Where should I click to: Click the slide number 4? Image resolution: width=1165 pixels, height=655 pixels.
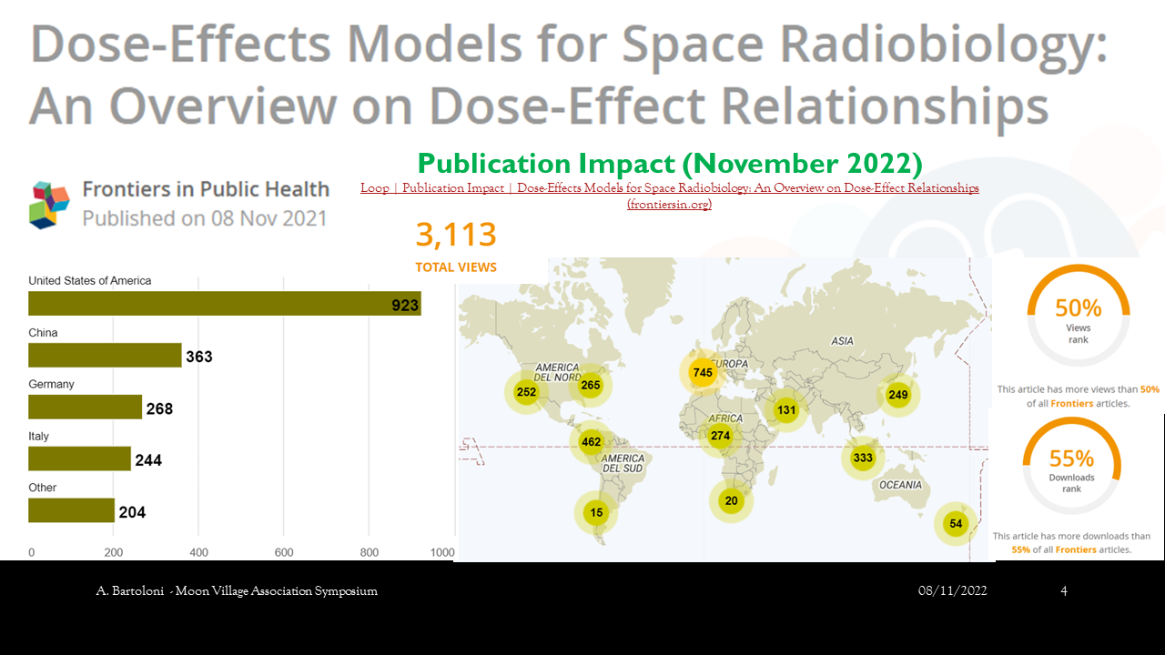pyautogui.click(x=1064, y=591)
